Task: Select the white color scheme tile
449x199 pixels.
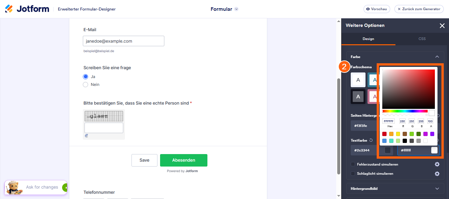Action: coord(358,80)
